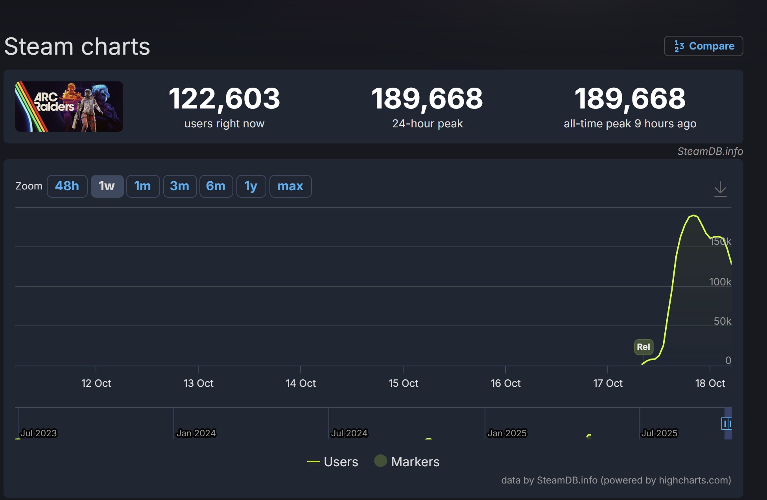Click the green Markers legend circle
Image resolution: width=767 pixels, height=500 pixels.
380,461
